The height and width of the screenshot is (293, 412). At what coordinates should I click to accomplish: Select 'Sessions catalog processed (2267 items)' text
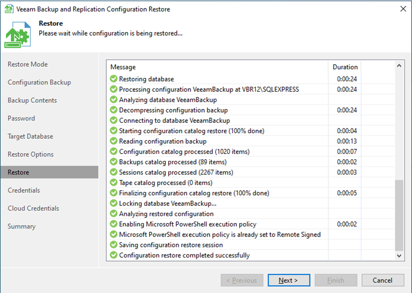(176, 172)
